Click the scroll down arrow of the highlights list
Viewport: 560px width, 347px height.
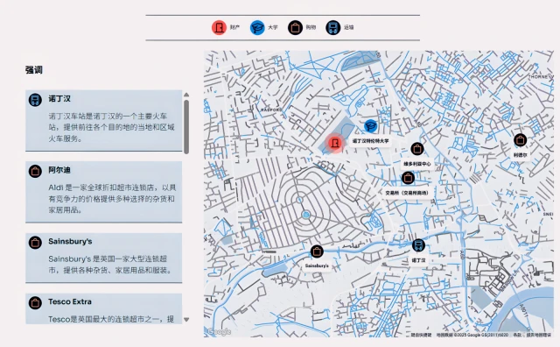point(186,320)
